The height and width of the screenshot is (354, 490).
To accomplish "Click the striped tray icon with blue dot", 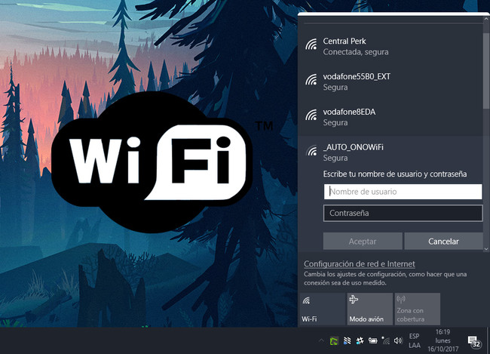I will pos(347,340).
